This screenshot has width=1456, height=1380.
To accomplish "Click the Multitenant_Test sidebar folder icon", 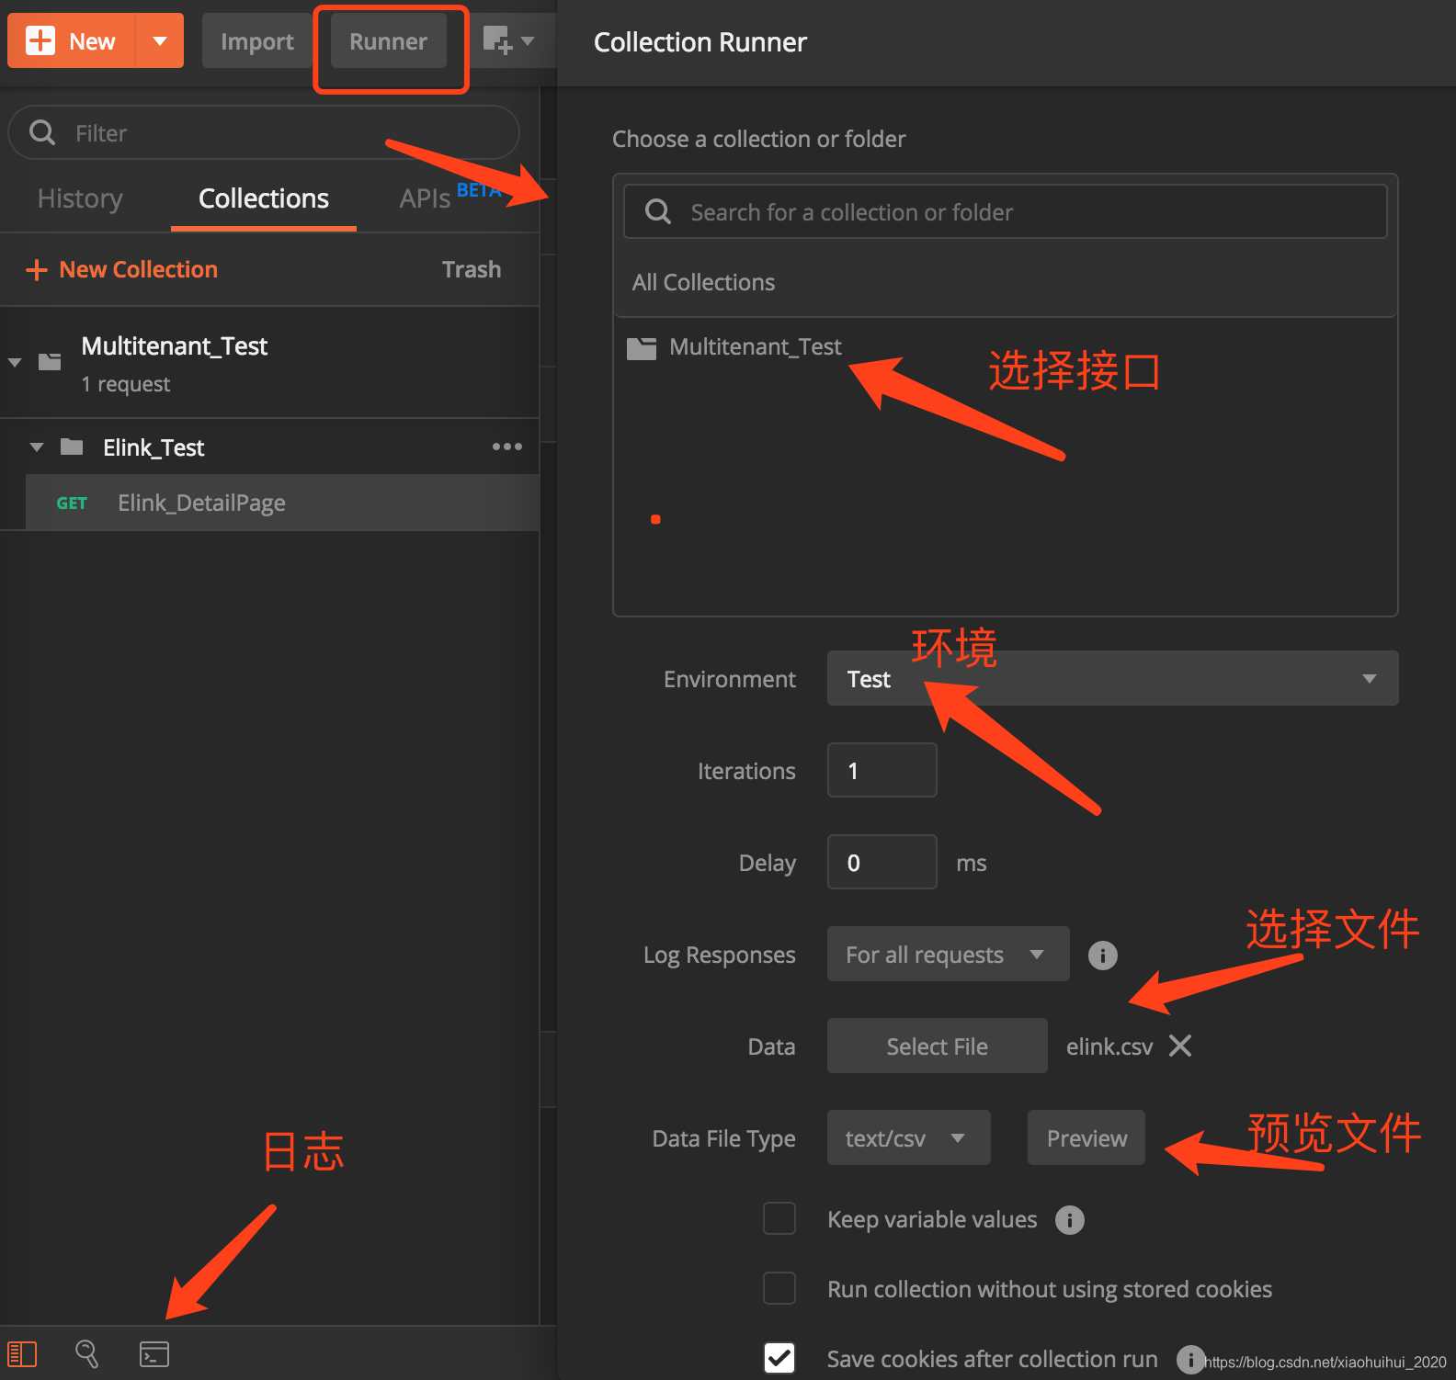I will tap(50, 362).
